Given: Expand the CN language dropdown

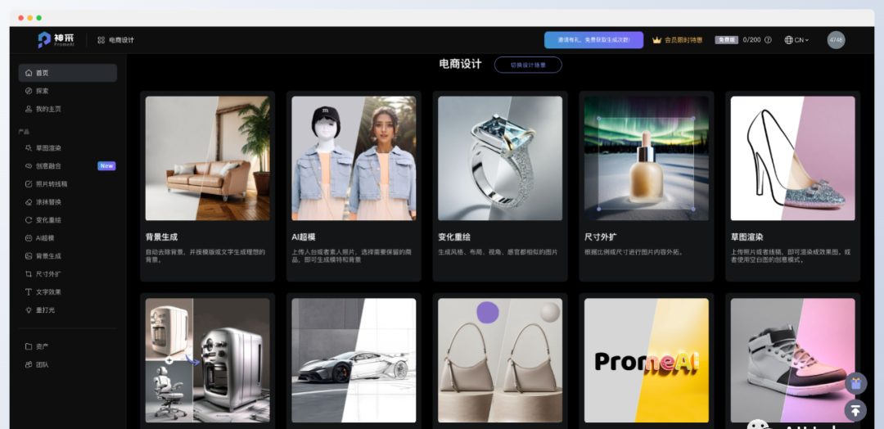Looking at the screenshot, I should coord(796,40).
